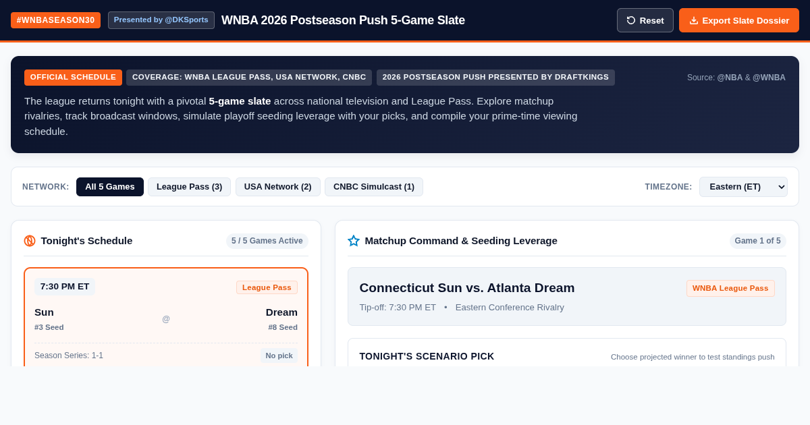Screen dimensions: 810x425
Task: Click the OFFICIAL SCHEDULE tag
Action: click(x=73, y=78)
